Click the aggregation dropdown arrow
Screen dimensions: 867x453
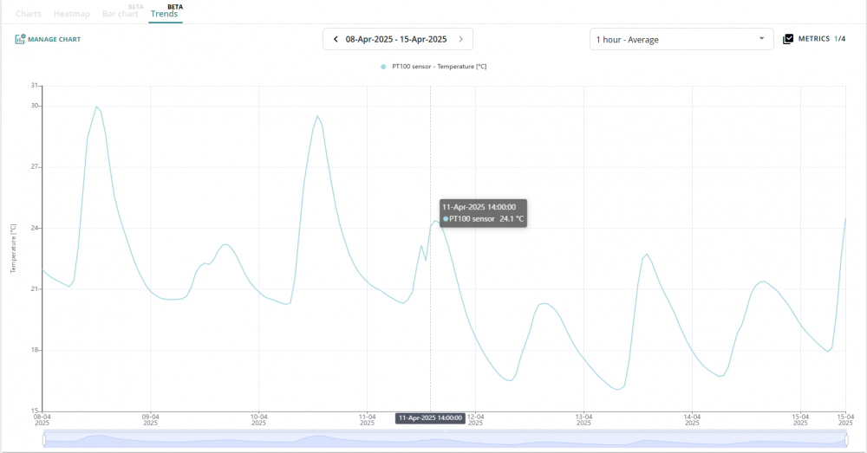761,39
